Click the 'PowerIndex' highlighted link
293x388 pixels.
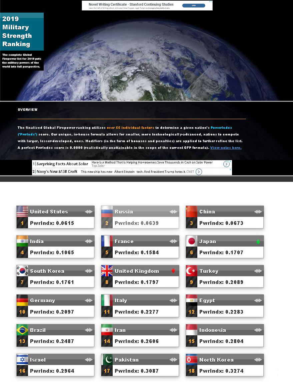click(221, 128)
